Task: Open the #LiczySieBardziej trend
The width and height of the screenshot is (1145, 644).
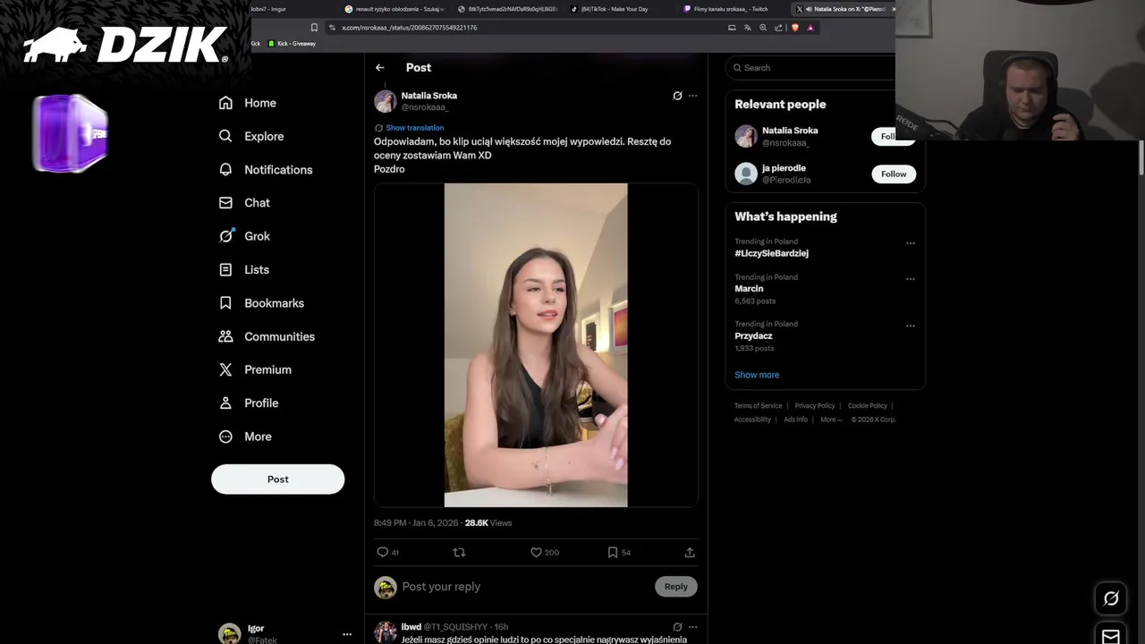Action: pyautogui.click(x=771, y=254)
